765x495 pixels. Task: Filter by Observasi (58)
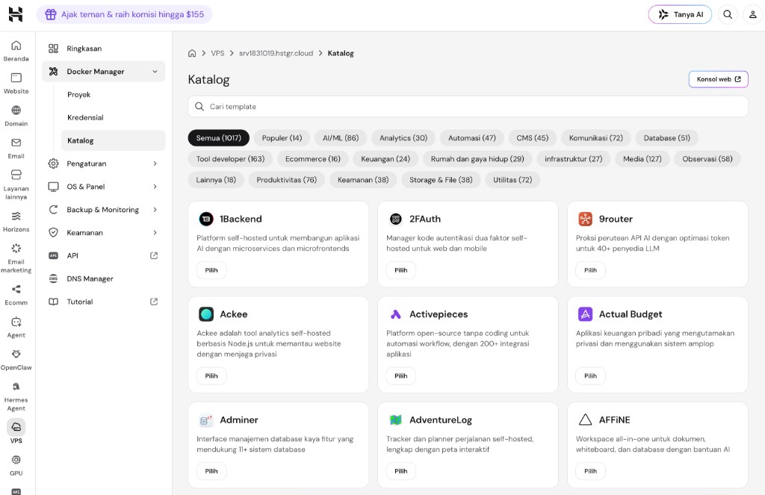[x=707, y=159]
